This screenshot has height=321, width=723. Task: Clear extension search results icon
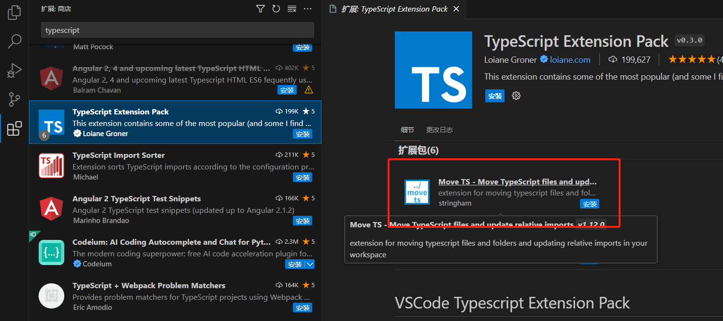pyautogui.click(x=292, y=9)
